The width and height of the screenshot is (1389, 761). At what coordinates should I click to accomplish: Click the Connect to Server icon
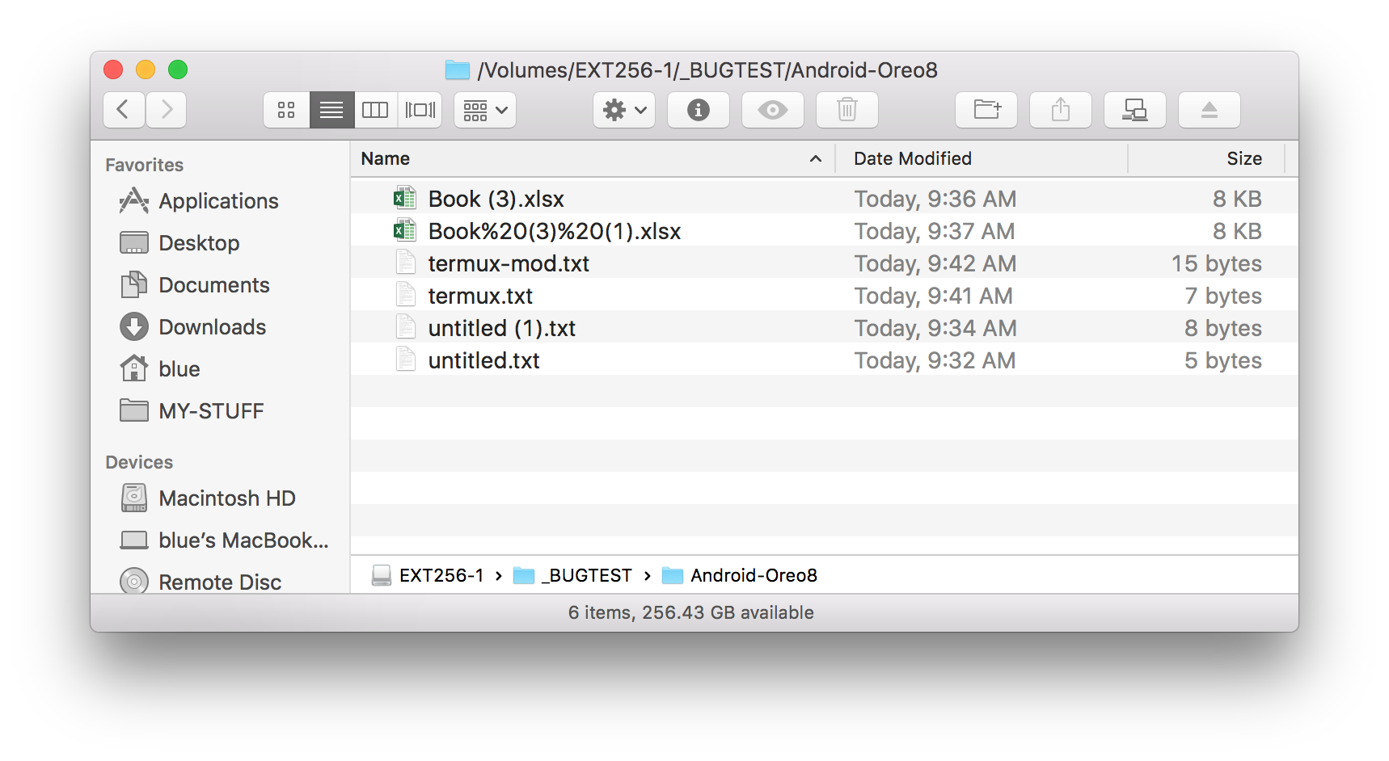1134,110
